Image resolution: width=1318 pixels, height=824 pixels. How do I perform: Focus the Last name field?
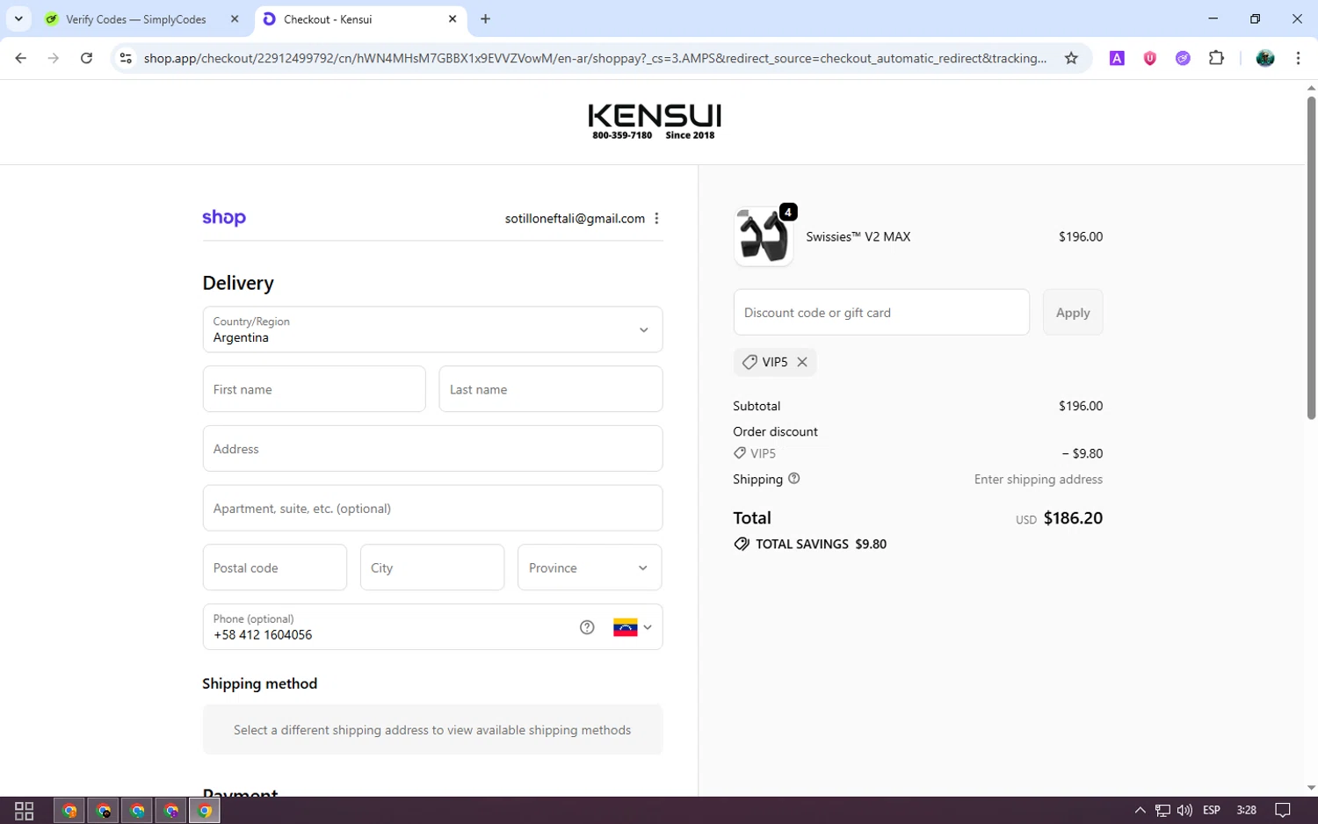(x=550, y=389)
